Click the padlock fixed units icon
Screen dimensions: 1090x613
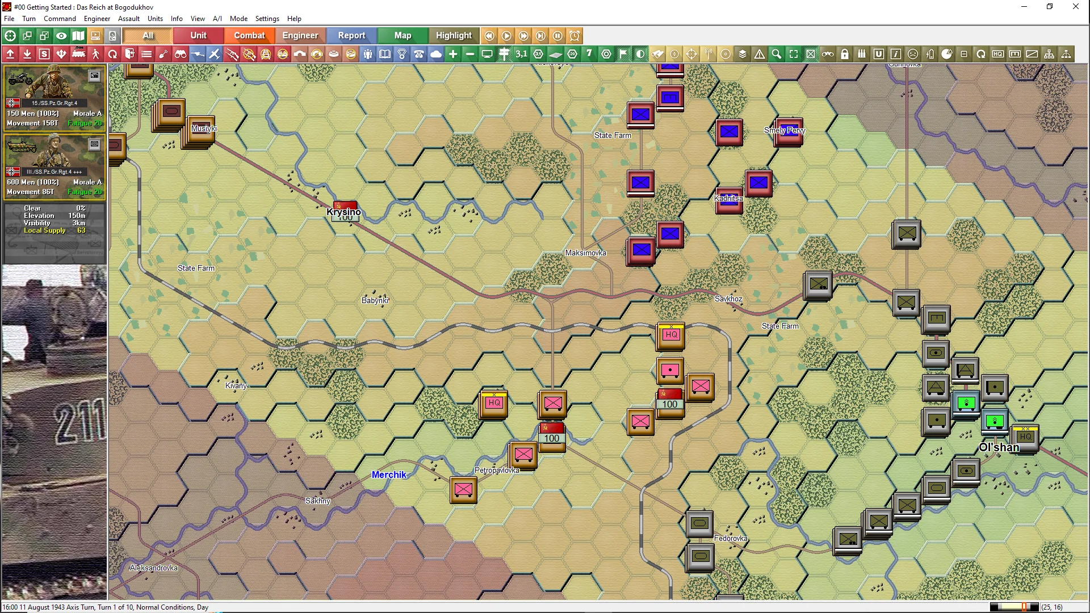845,54
